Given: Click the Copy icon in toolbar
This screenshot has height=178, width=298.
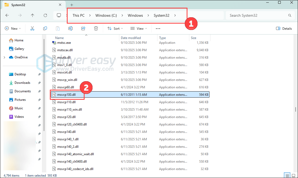Looking at the screenshot, I should (45, 28).
